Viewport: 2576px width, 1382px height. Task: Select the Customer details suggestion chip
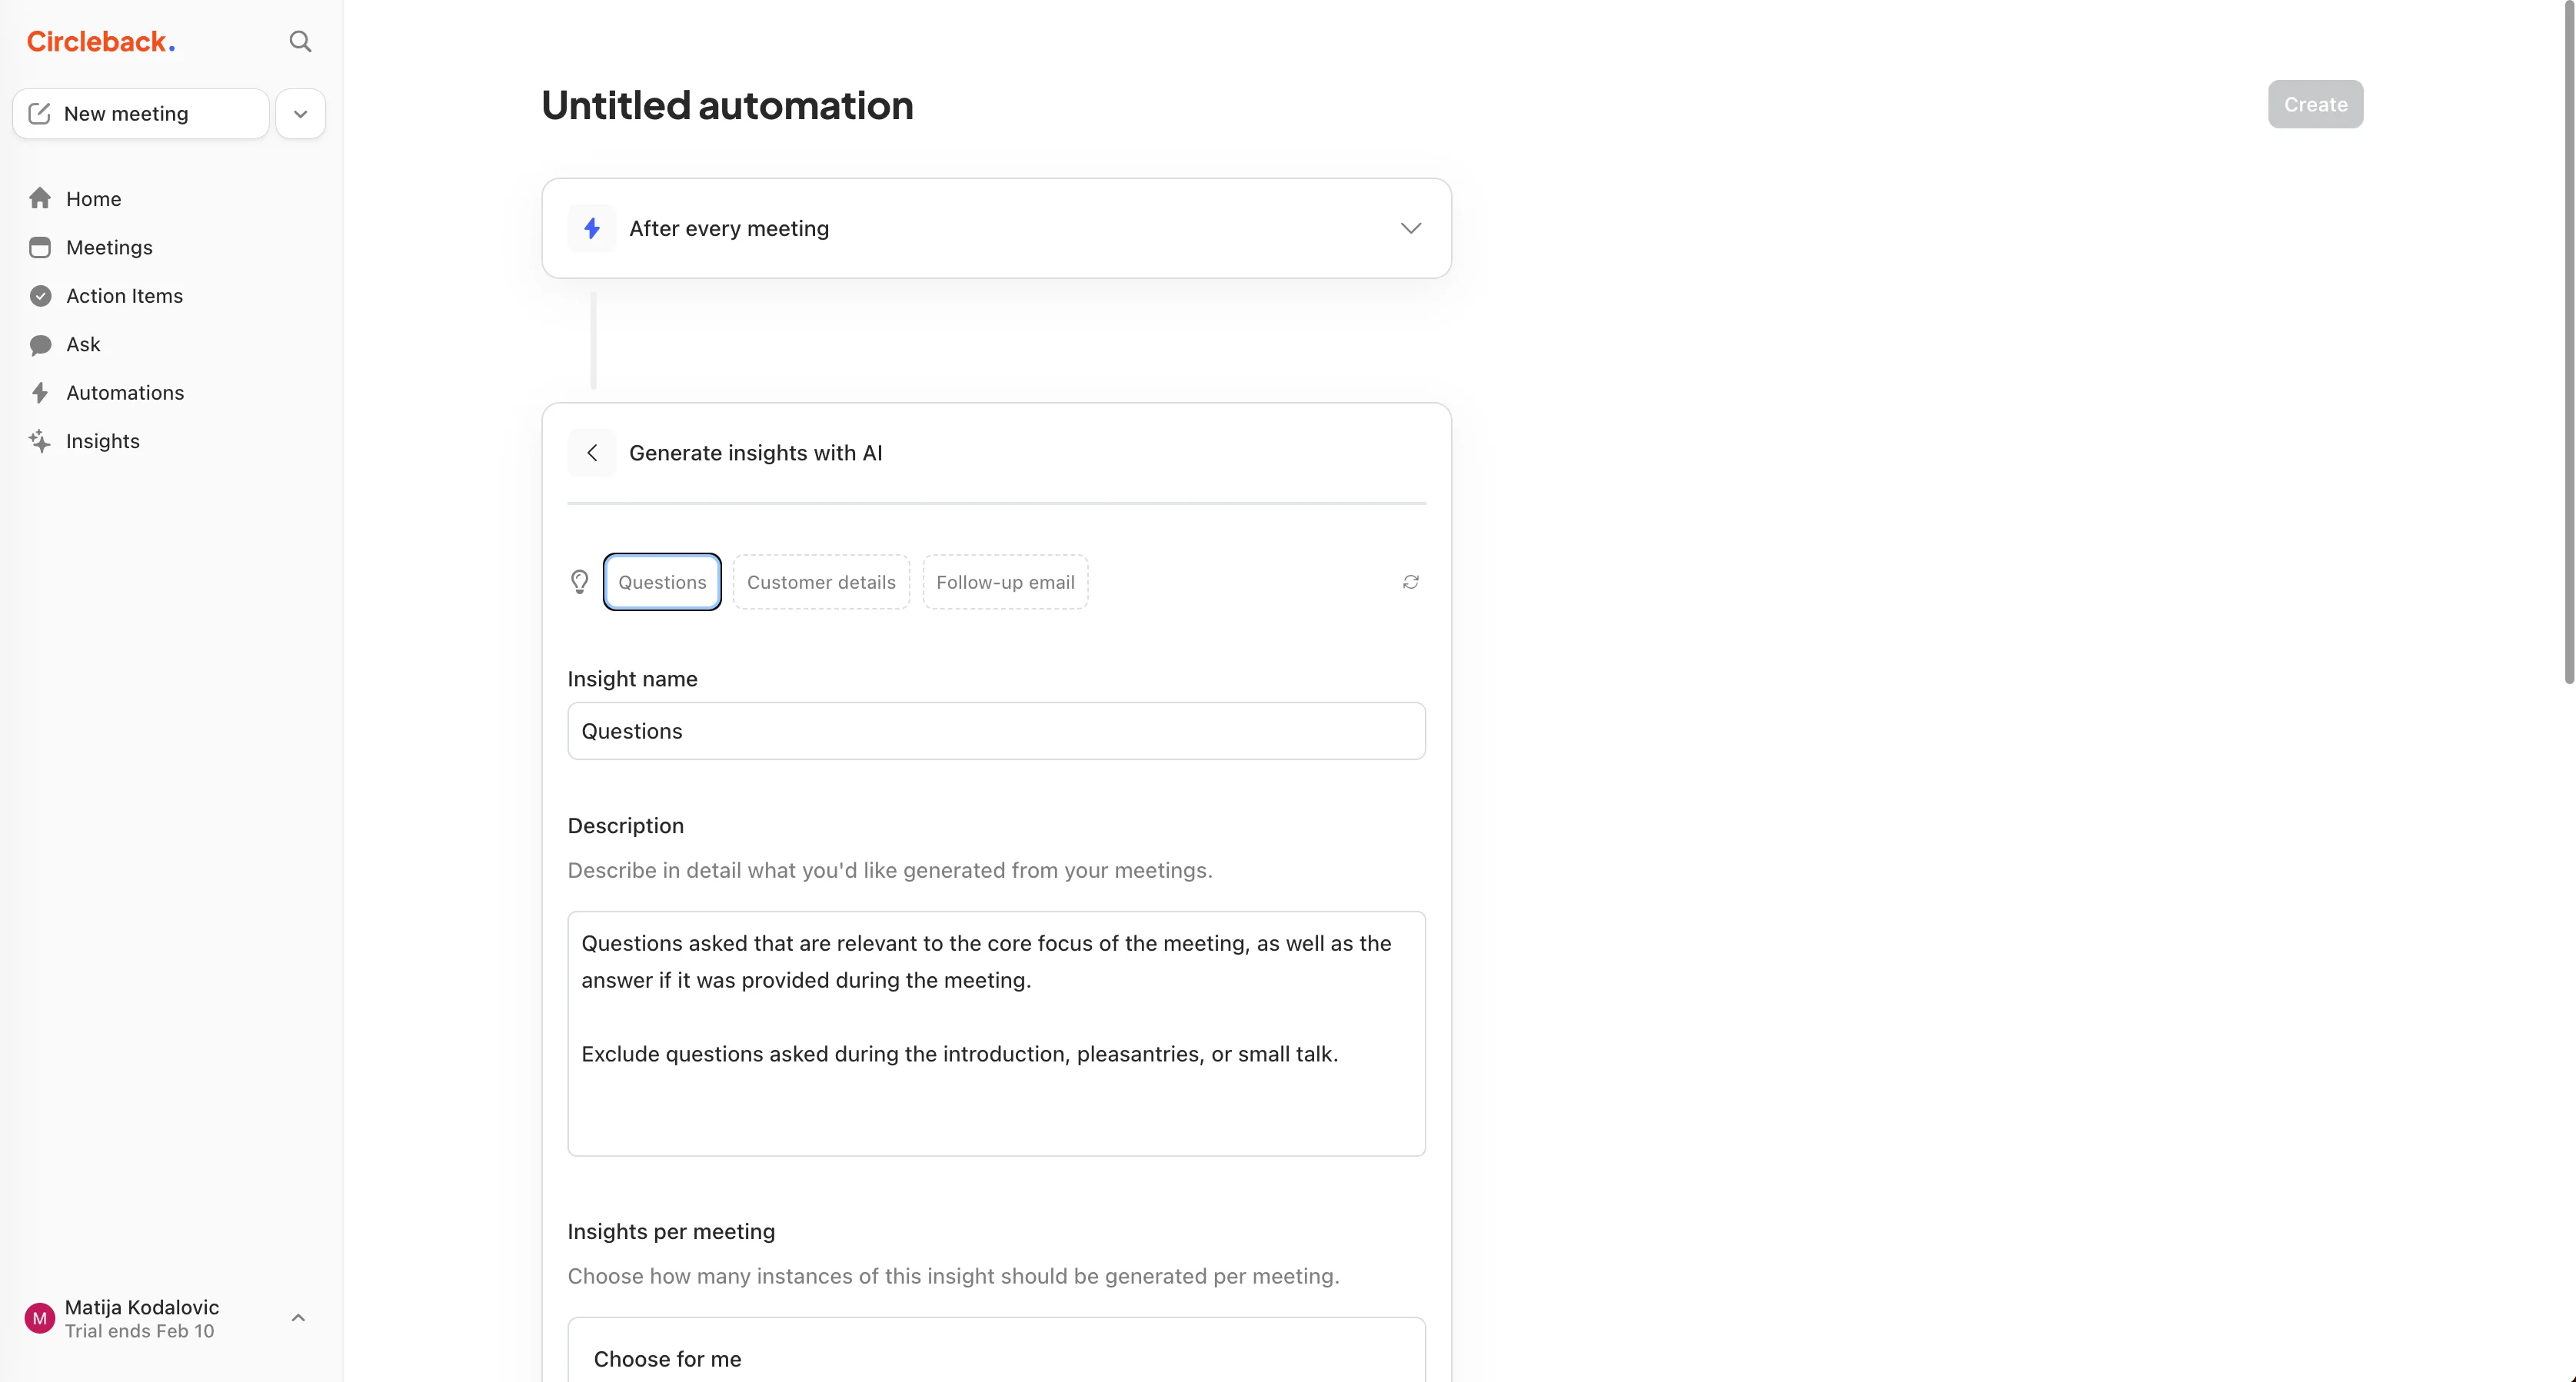pyautogui.click(x=821, y=582)
